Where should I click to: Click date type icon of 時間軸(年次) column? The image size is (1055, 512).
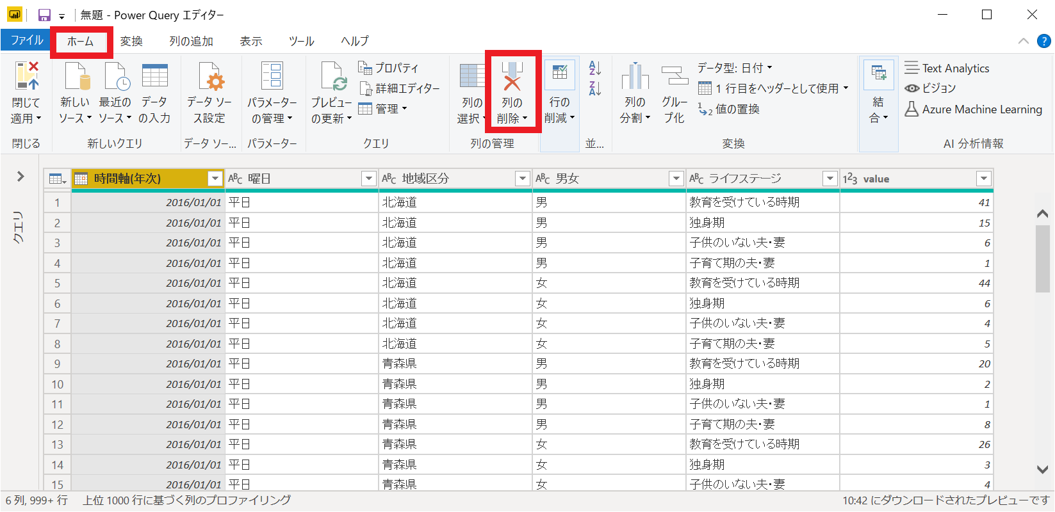click(x=81, y=179)
